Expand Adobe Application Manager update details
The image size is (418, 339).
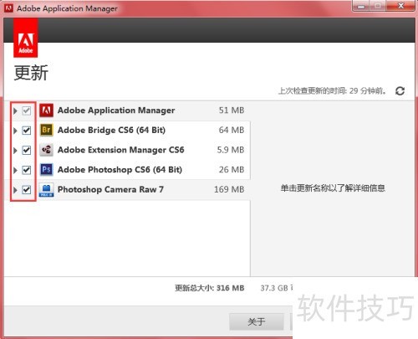(x=15, y=110)
